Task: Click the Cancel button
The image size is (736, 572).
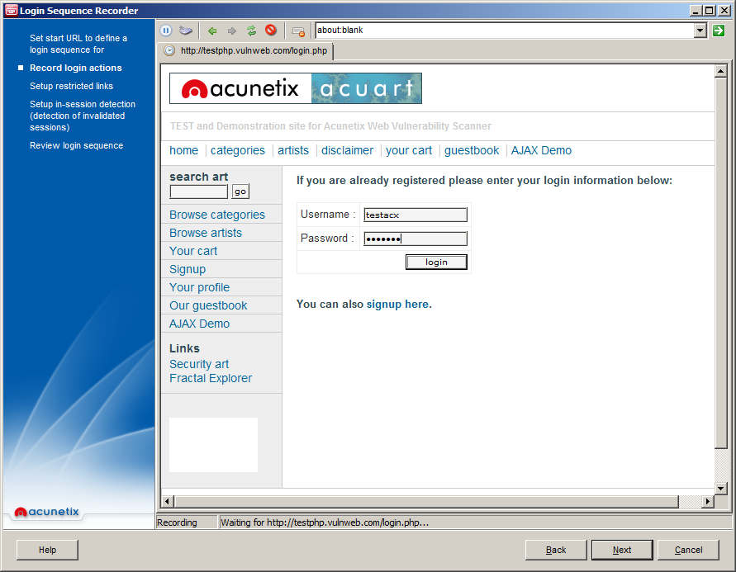Action: pos(689,550)
